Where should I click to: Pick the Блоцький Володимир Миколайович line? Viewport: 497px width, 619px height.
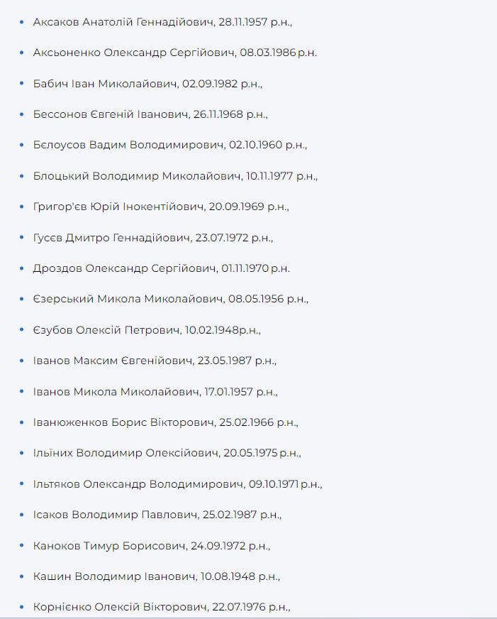[175, 176]
